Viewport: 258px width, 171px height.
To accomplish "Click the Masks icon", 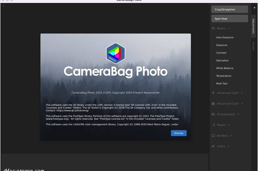I will pyautogui.click(x=213, y=125).
